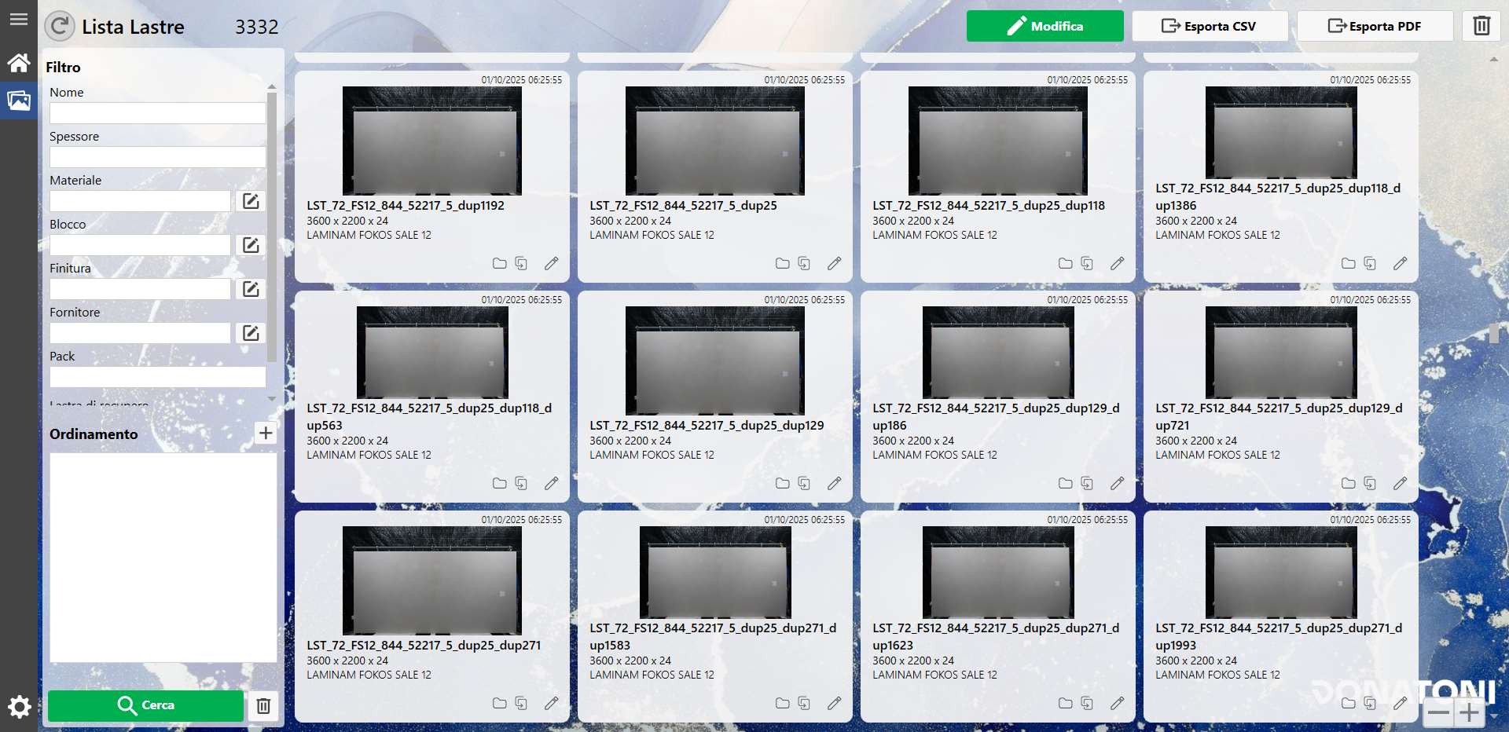Refresh the Lista Lastre list
Image resolution: width=1509 pixels, height=732 pixels.
coord(60,27)
